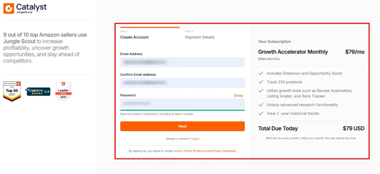This screenshot has width=380, height=174.
Task: Click the green password strength bar
Action: click(182, 110)
